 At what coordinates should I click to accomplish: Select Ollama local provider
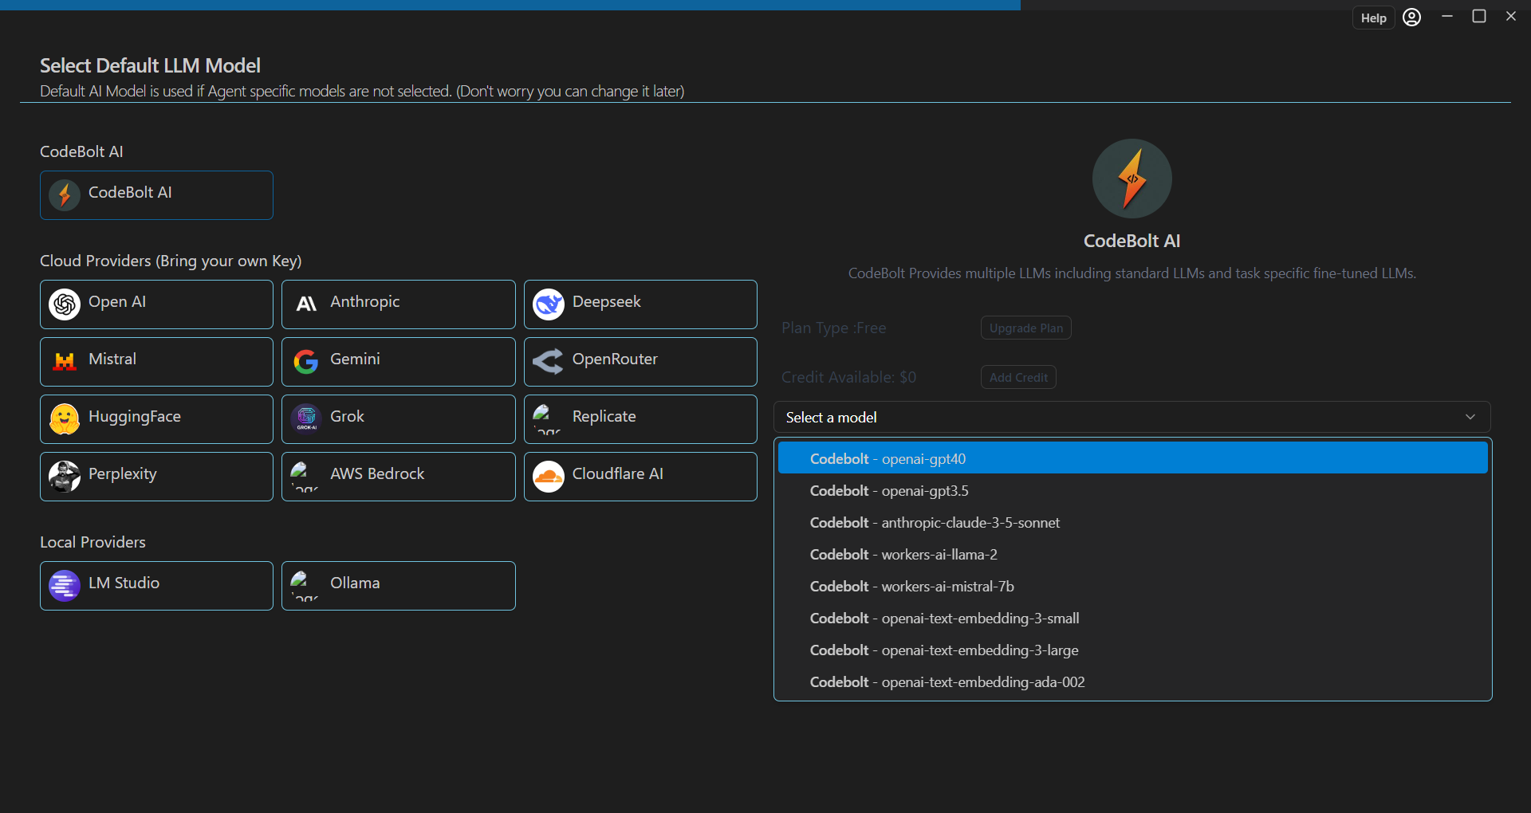pyautogui.click(x=398, y=585)
